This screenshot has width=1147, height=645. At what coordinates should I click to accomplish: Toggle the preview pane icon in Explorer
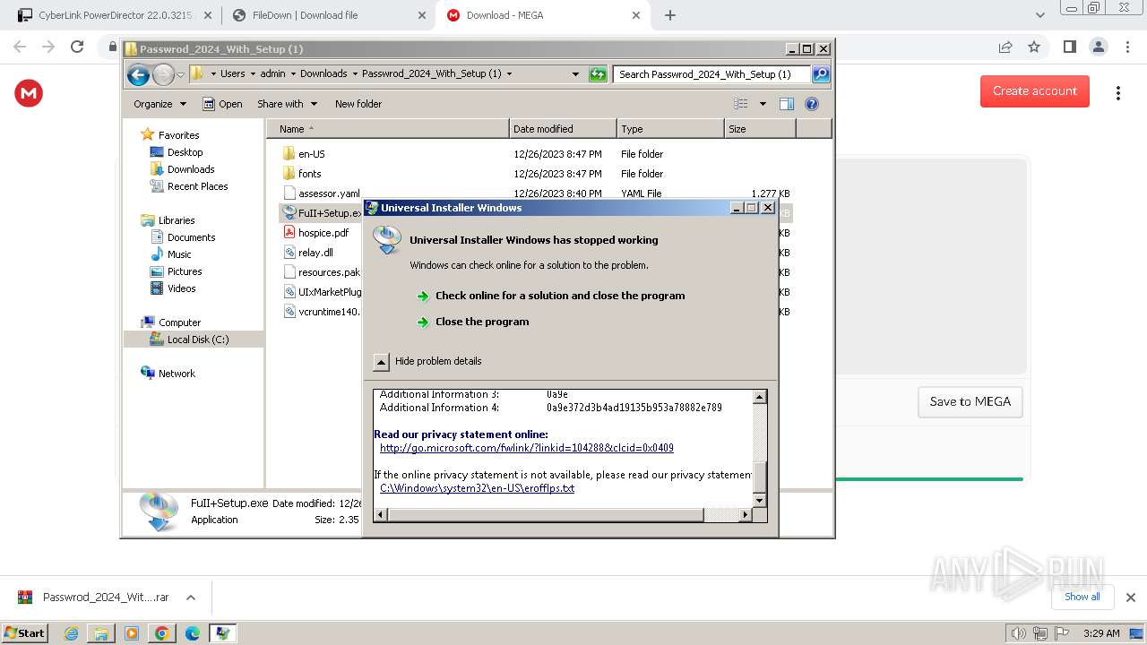787,104
